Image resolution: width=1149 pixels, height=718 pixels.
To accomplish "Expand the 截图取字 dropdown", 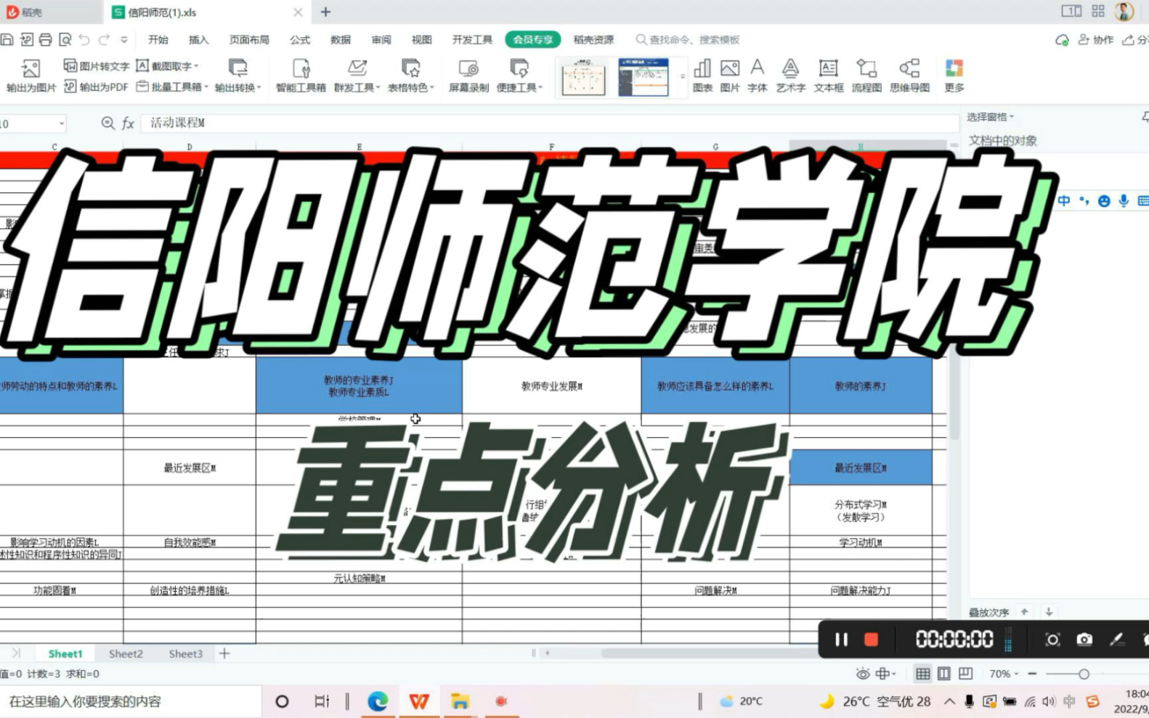I will [196, 66].
